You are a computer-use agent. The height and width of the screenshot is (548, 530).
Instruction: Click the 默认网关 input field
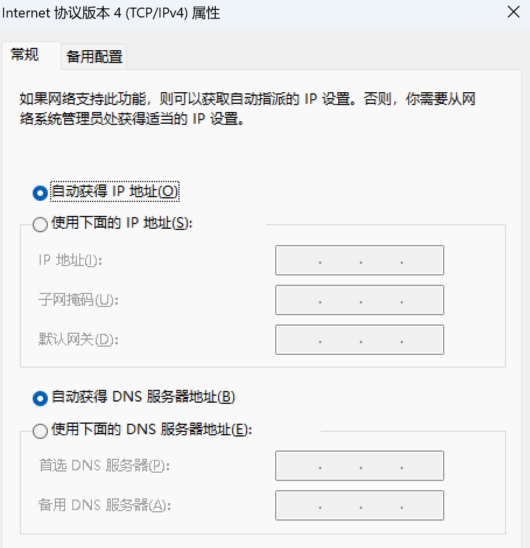(x=360, y=340)
